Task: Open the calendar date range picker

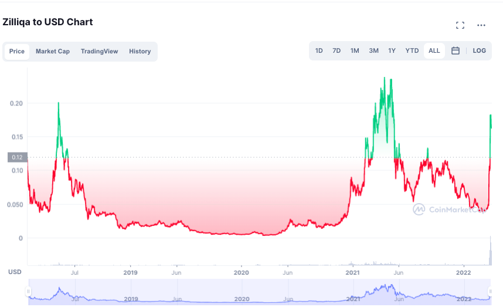Action: tap(455, 50)
